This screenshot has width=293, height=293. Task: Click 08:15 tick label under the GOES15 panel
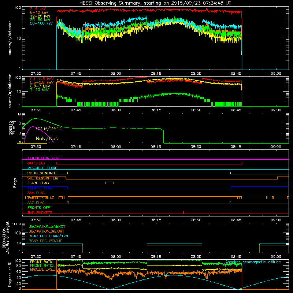click(x=156, y=147)
